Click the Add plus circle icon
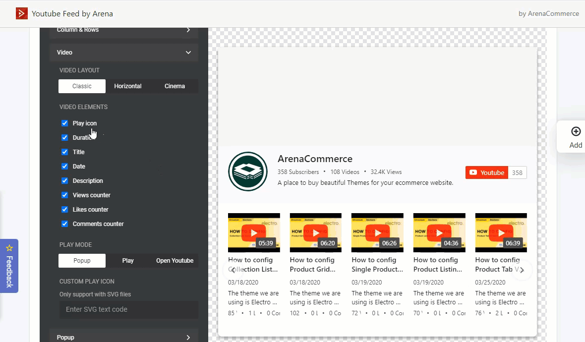This screenshot has width=585, height=342. pyautogui.click(x=576, y=131)
